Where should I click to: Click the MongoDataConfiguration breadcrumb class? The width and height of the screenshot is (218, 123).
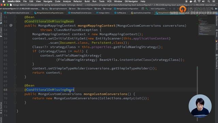(126, 9)
